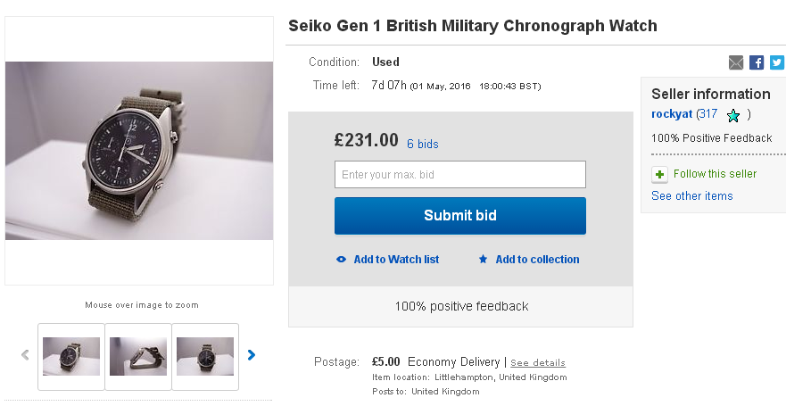Enter your max bid field
Screen dimensions: 786x406
click(x=460, y=174)
